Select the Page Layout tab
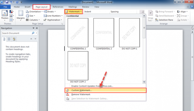This screenshot has height=111, width=194. coord(41,7)
